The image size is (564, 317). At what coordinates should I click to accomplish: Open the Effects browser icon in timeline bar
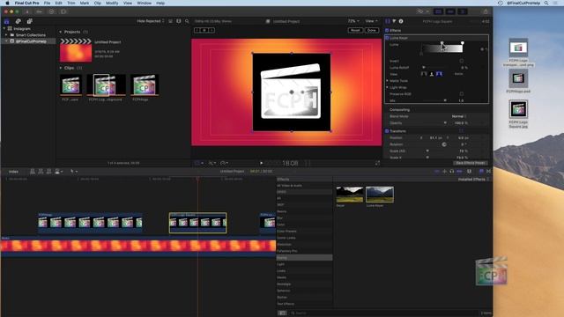[481, 172]
